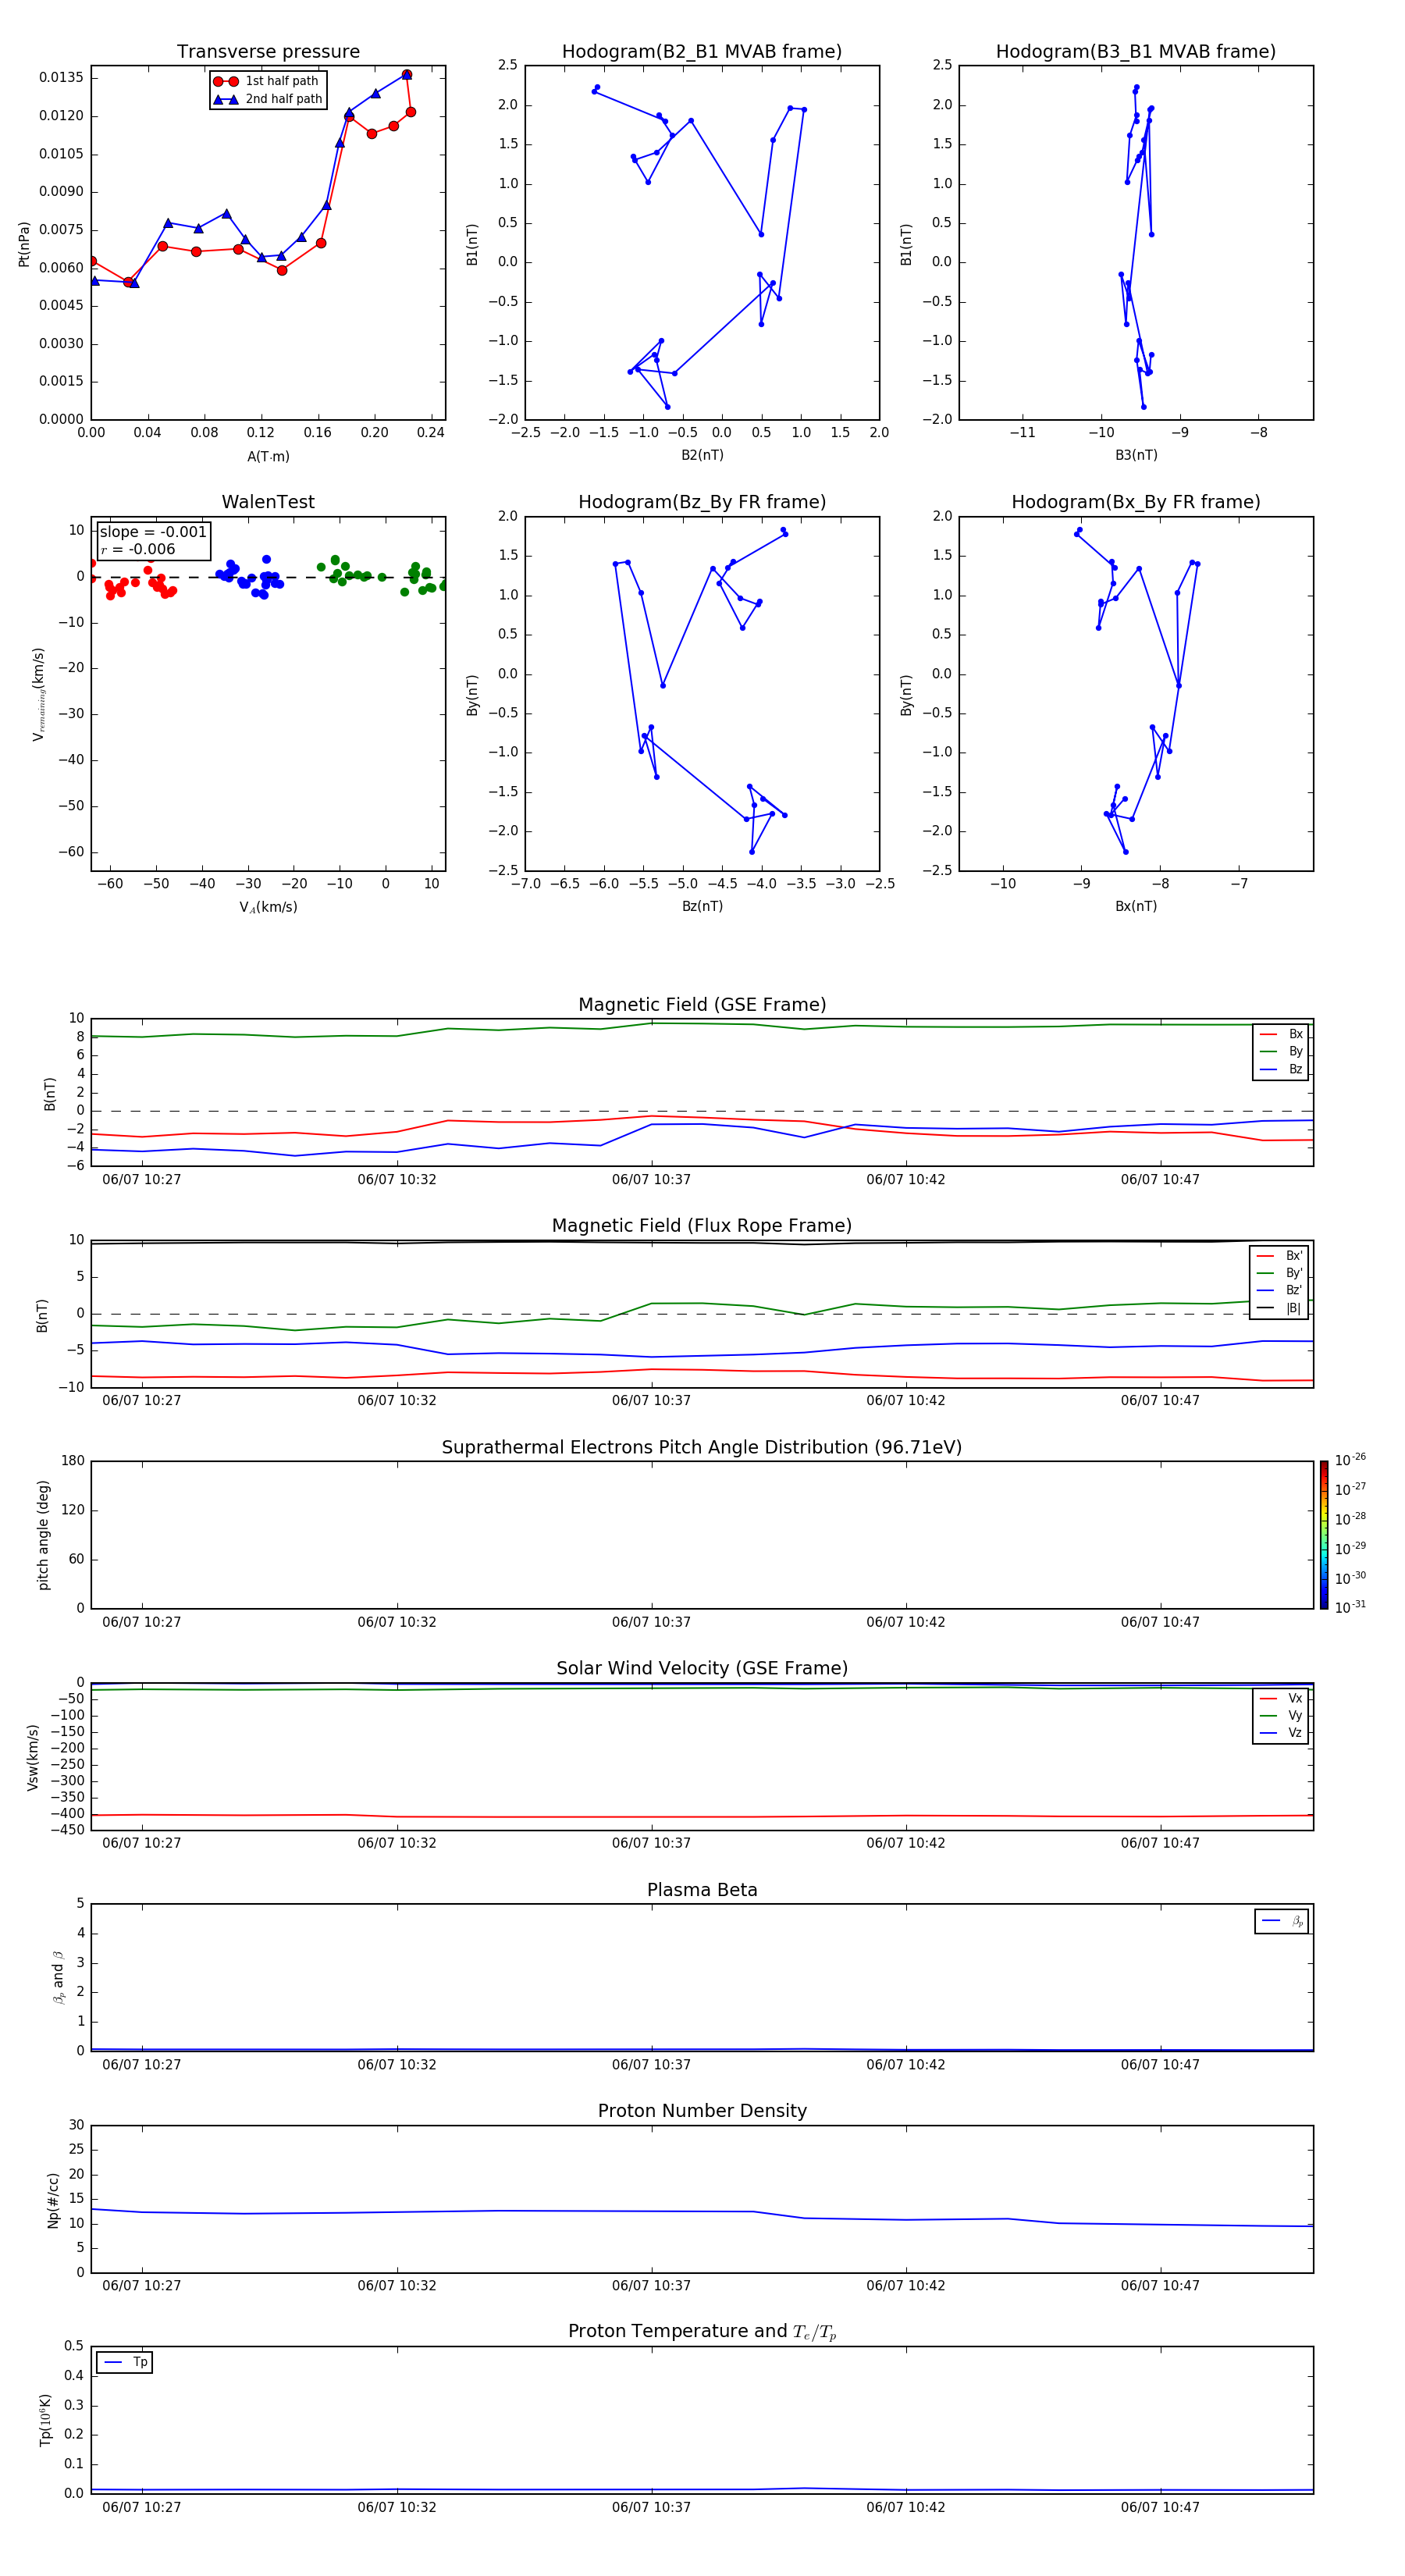
Task: Click the 'V_A(km/s)' axis label in WalenTest
Action: click(268, 908)
